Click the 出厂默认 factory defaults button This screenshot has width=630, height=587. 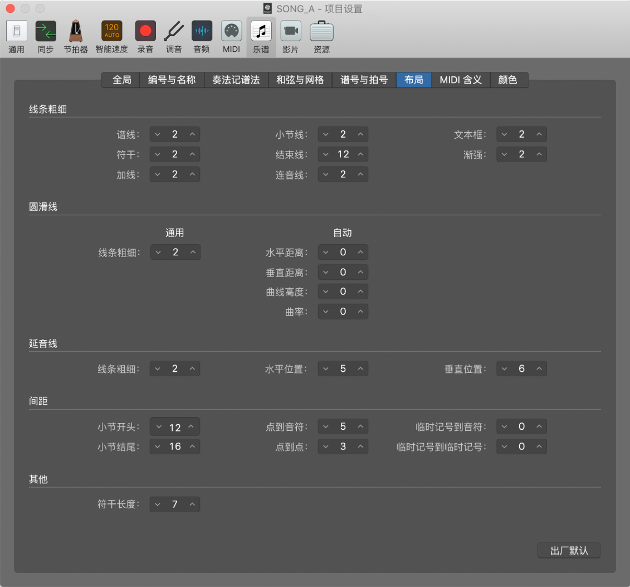tap(569, 550)
